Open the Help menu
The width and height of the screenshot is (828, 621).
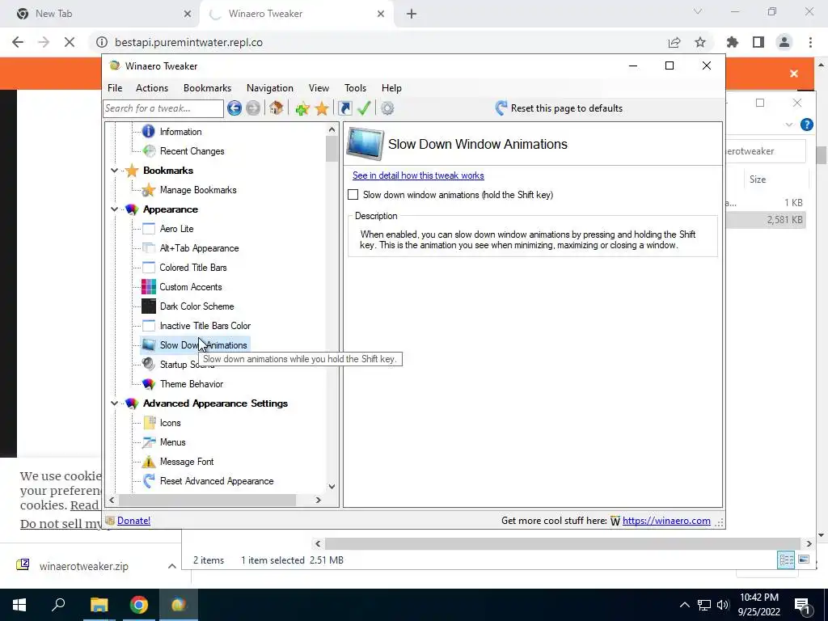point(392,88)
